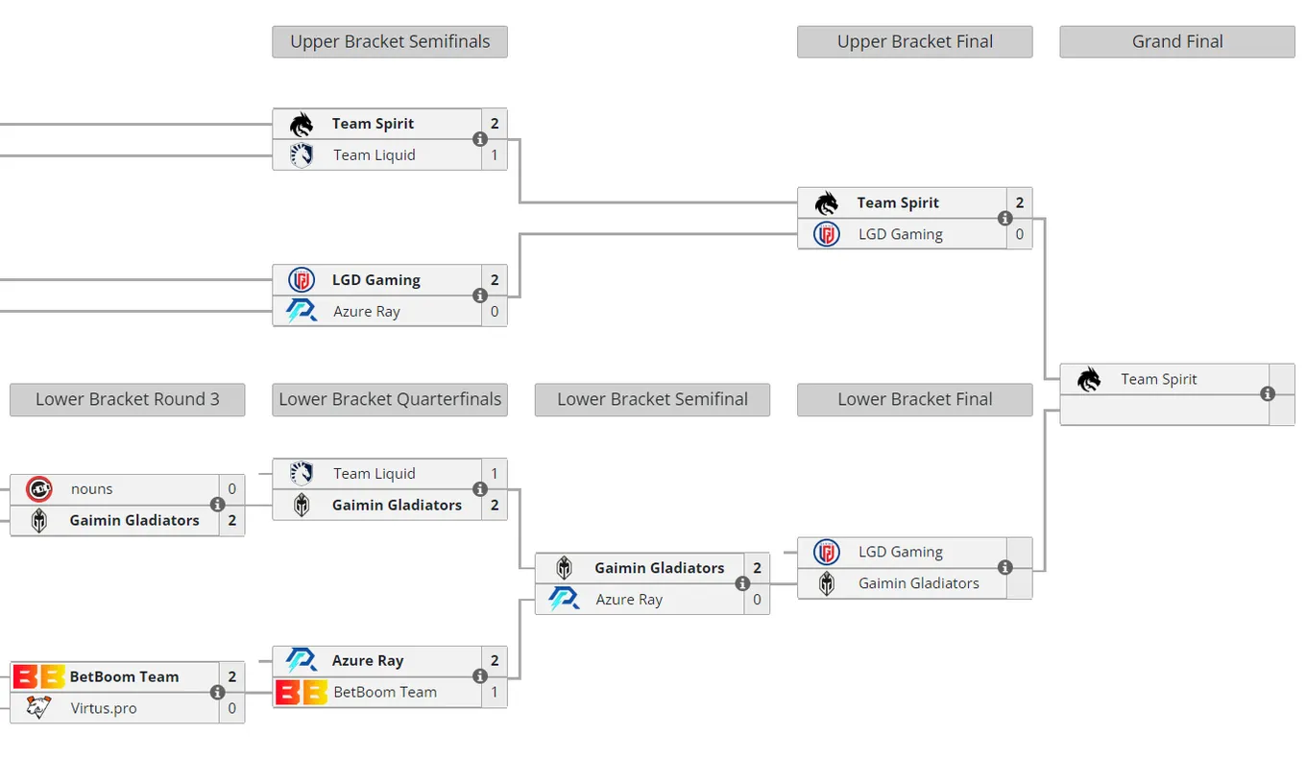Viewport: 1306px width, 757px height.
Task: Select Virtus.pro team name
Action: tap(104, 708)
